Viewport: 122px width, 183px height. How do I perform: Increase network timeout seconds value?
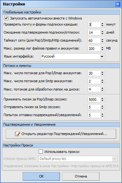point(102,39)
